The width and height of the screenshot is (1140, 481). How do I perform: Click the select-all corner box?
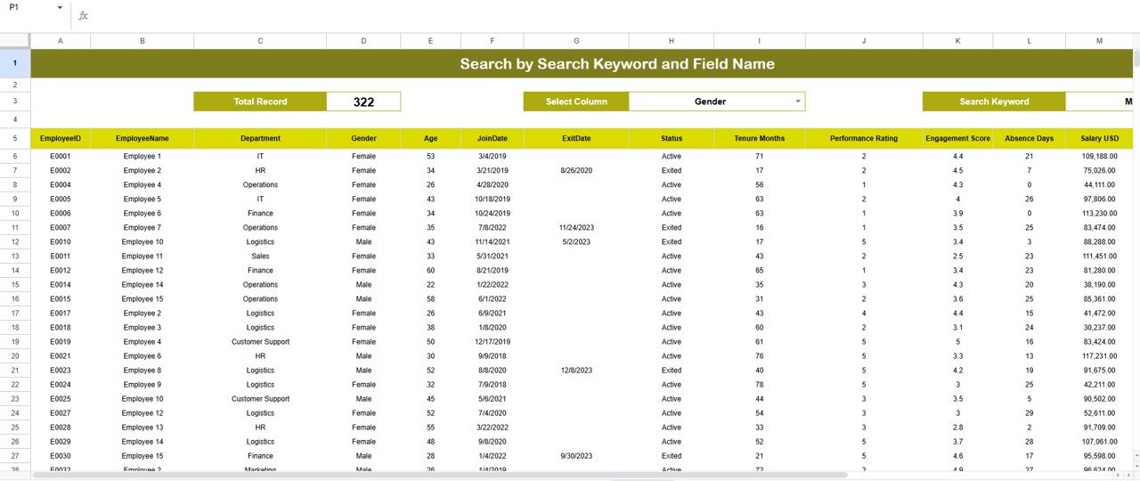15,41
